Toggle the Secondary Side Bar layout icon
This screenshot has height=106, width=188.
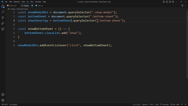point(170,2)
